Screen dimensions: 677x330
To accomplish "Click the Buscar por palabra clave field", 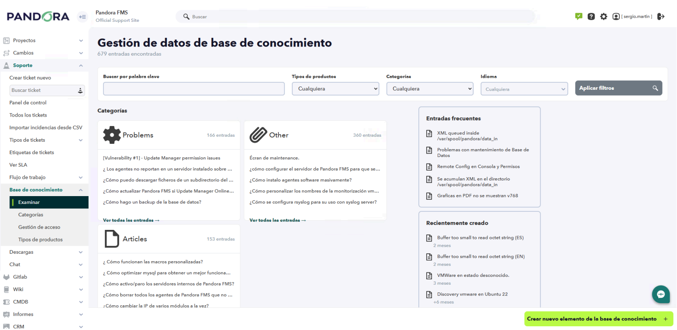I will 194,89.
